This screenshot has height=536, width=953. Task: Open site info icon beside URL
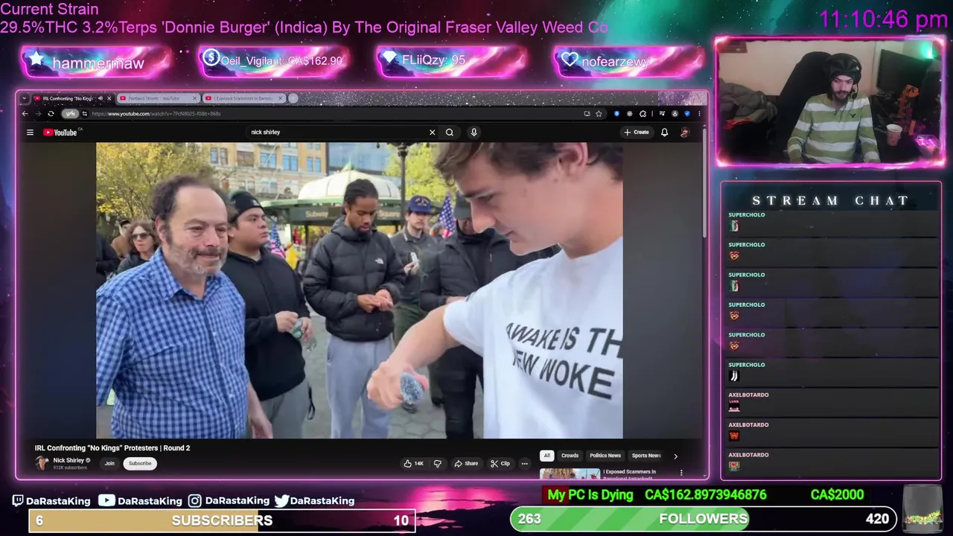[85, 114]
